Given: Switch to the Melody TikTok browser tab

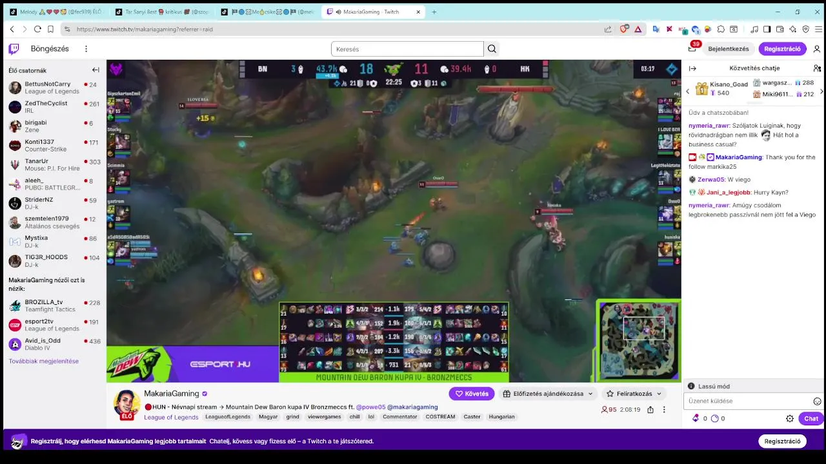Looking at the screenshot, I should (57, 12).
